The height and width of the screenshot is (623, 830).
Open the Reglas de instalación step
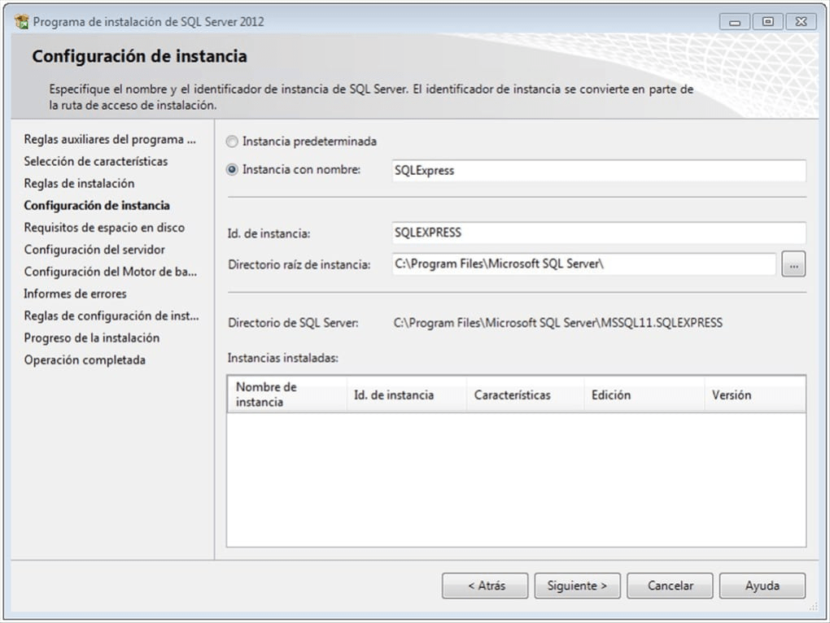(x=79, y=184)
